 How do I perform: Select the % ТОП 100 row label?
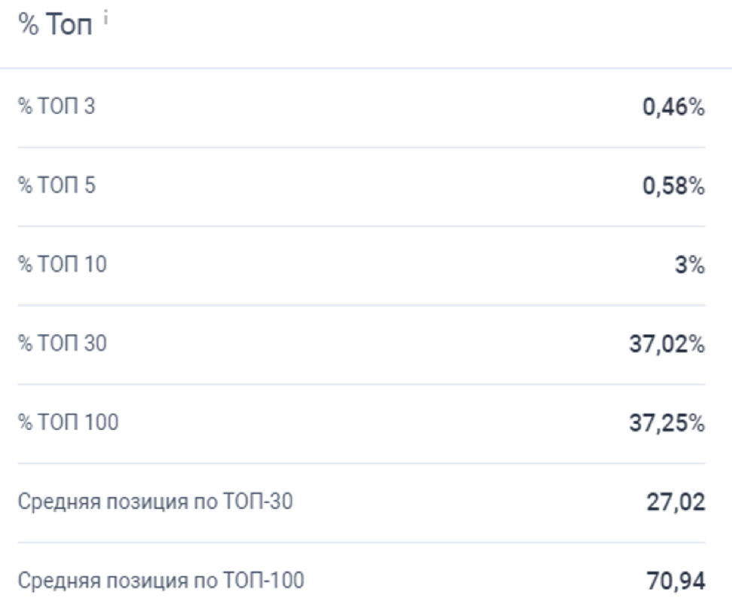point(67,423)
